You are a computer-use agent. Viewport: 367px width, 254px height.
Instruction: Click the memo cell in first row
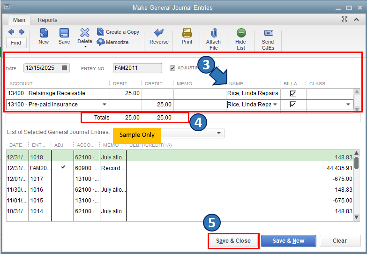pyautogui.click(x=200, y=93)
